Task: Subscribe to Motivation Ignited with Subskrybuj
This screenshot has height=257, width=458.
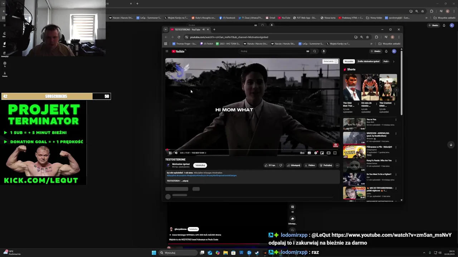Action: point(200,165)
